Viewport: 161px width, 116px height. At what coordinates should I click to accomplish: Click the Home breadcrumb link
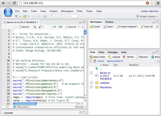pyautogui.click(x=101, y=61)
